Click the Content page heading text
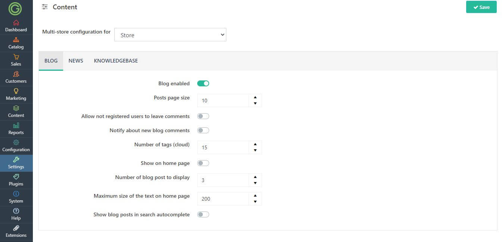502x242 pixels. (x=65, y=7)
